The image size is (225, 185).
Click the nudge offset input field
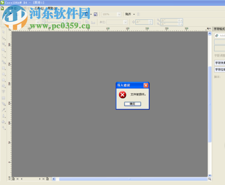click(142, 22)
